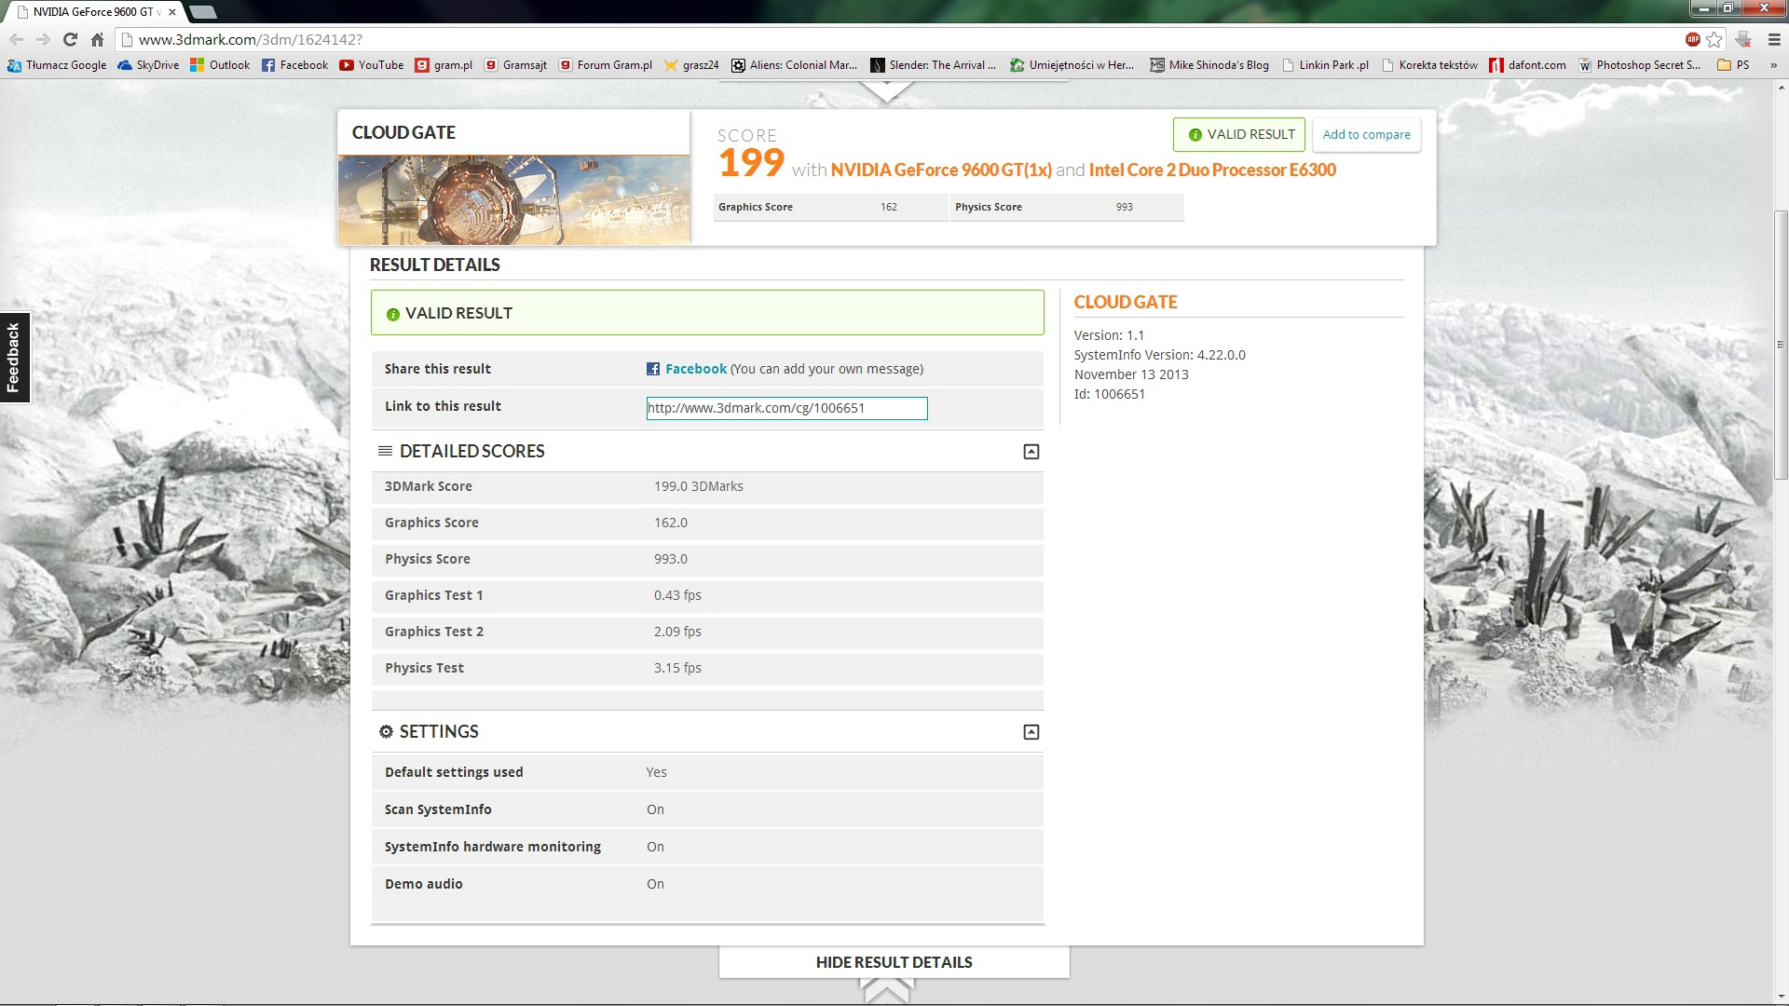Select the NVIDIA GeForce 9600 GT tab

[x=93, y=12]
